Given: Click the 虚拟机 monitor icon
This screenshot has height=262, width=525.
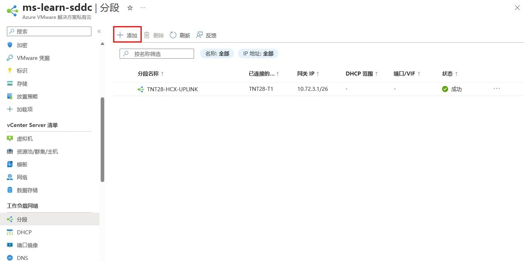Looking at the screenshot, I should click(10, 139).
